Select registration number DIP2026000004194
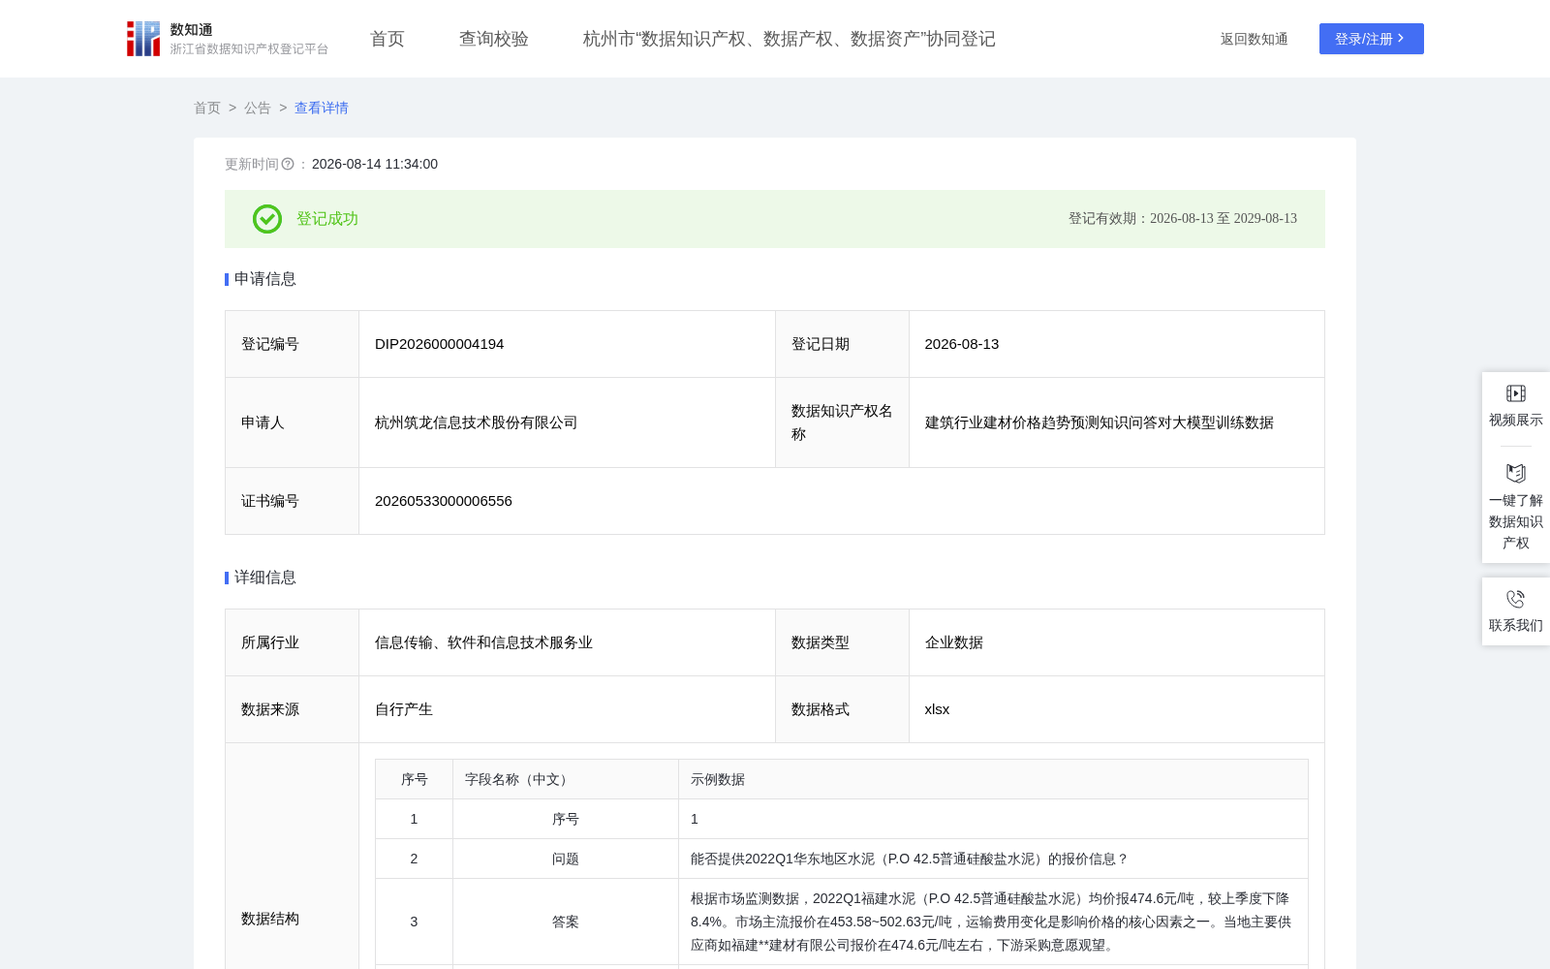The width and height of the screenshot is (1550, 969). pyautogui.click(x=439, y=344)
